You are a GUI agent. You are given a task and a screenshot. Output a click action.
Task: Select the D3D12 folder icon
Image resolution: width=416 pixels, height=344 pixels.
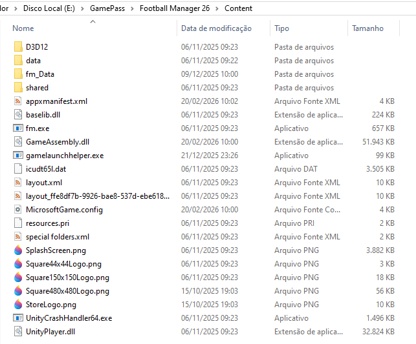point(18,47)
